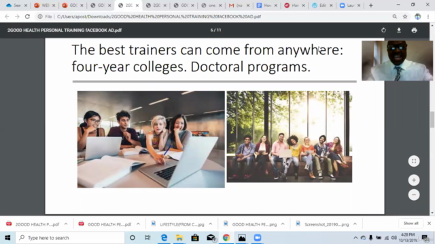Expand options for LIFESTYLE(FROM C...jpg download
Viewport: 435px width, 244px height.
pos(211,224)
